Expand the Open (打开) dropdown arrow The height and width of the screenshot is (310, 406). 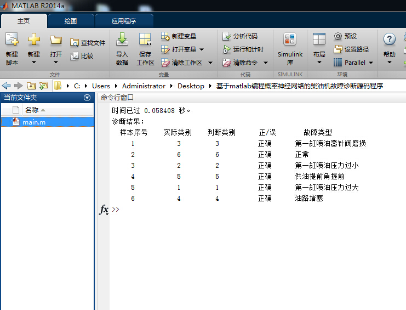pos(56,62)
